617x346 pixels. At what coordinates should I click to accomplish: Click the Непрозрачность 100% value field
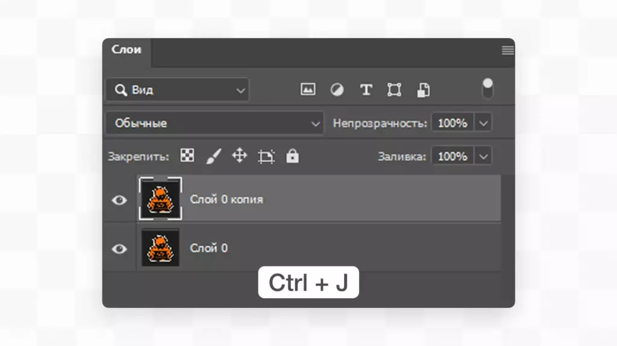(x=453, y=123)
